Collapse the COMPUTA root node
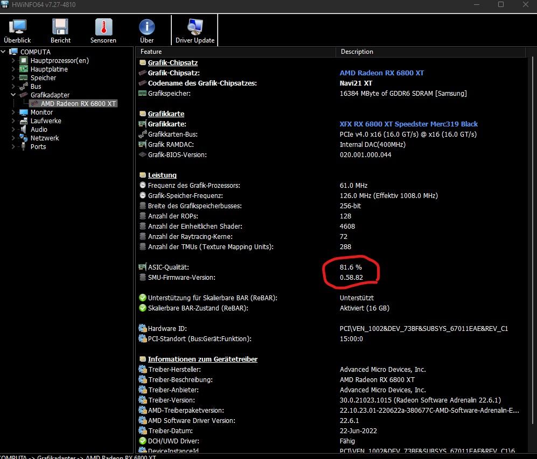The height and width of the screenshot is (459, 537). [3, 52]
